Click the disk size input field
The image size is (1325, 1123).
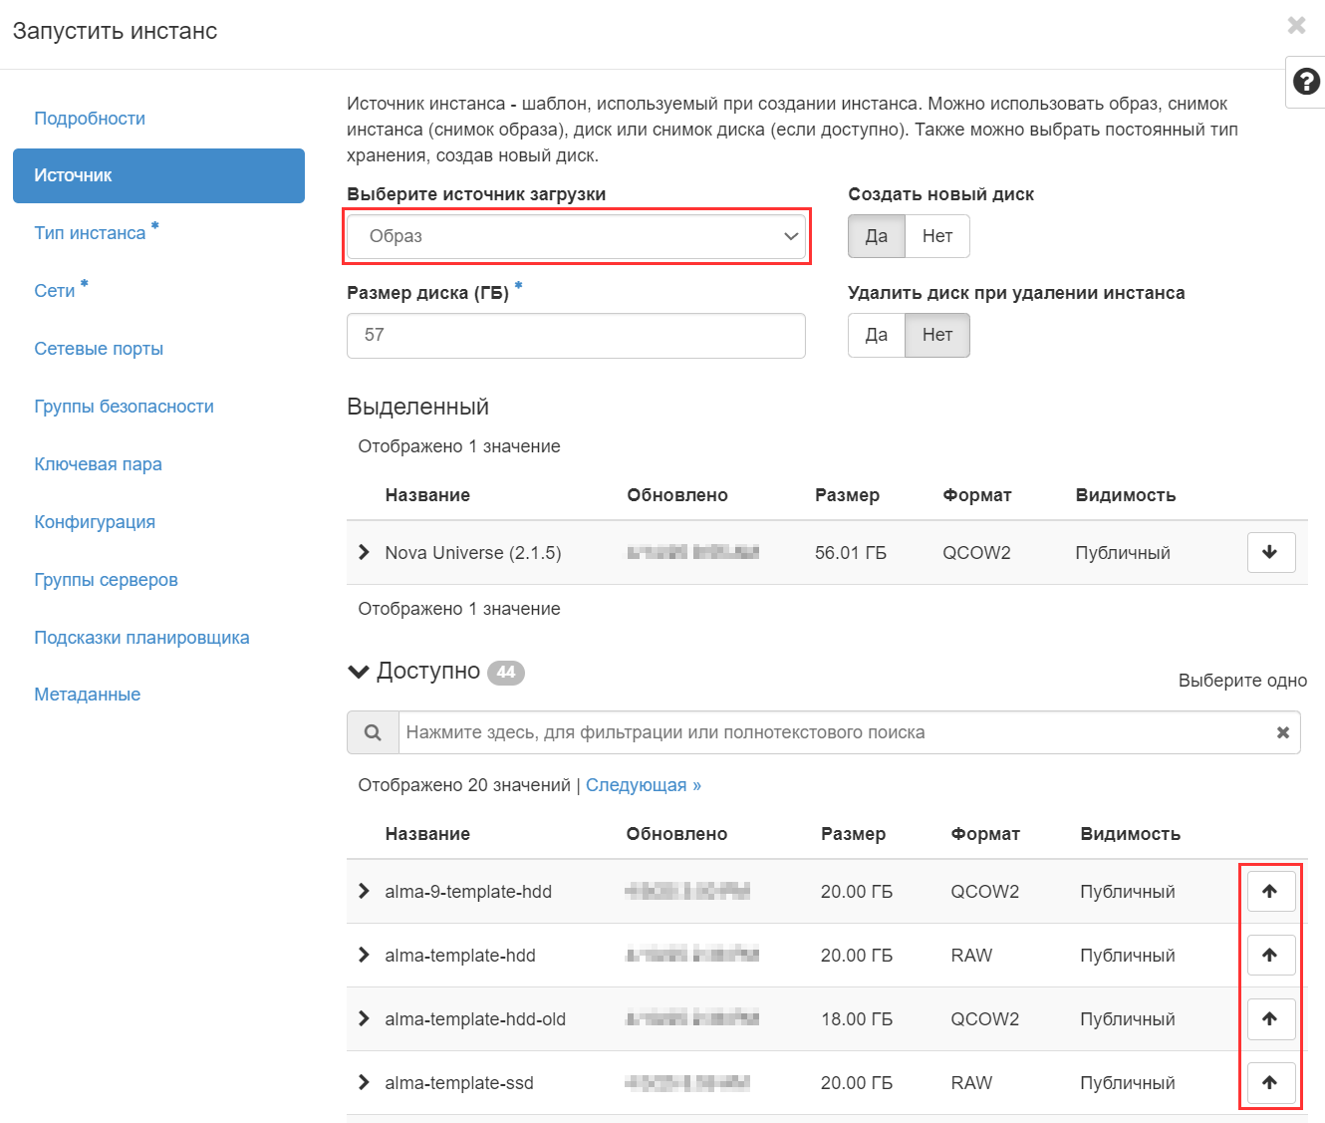pos(576,335)
